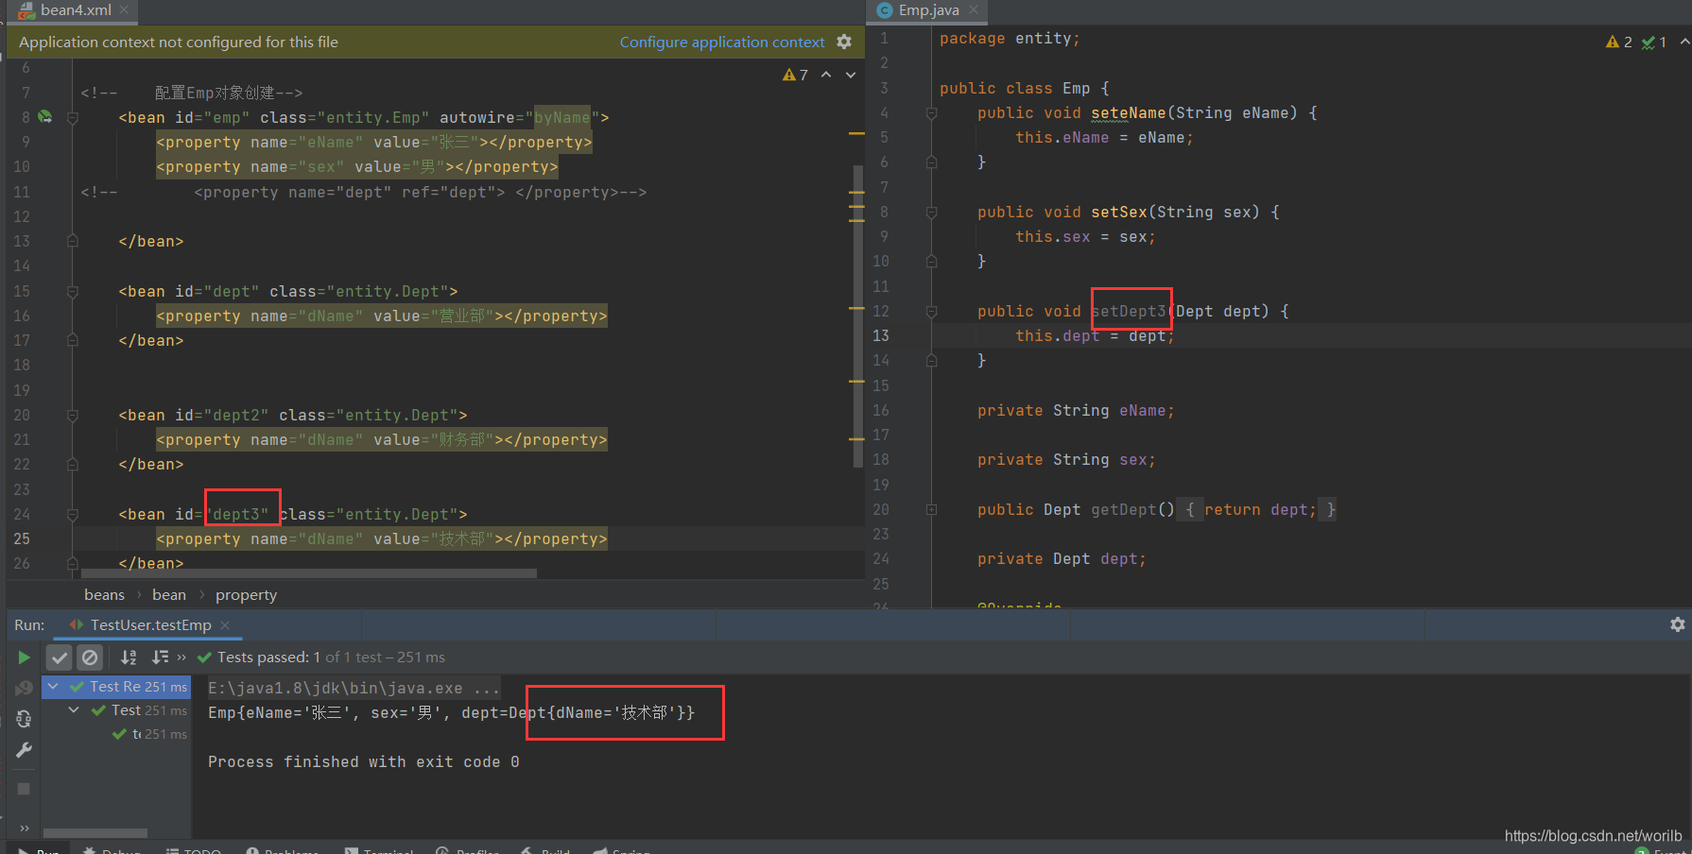The width and height of the screenshot is (1692, 854).
Task: Toggle auto-test rerun icon in Run sidebar
Action: coord(24,719)
